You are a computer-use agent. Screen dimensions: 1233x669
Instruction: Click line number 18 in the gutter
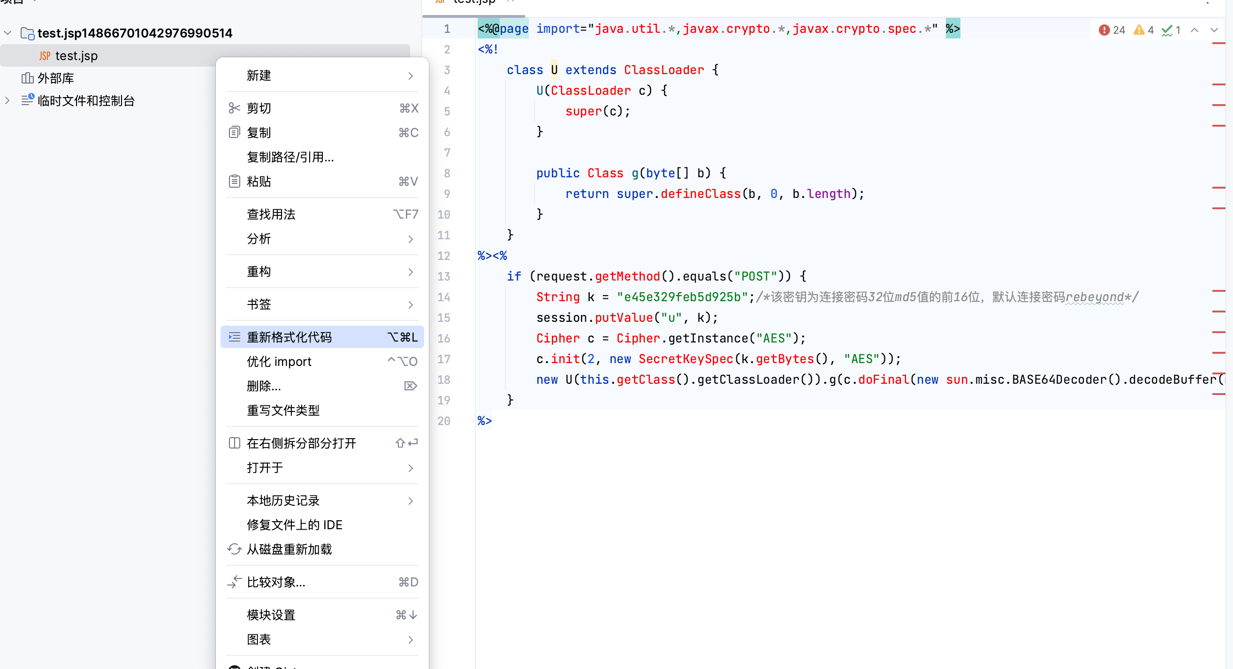coord(444,380)
